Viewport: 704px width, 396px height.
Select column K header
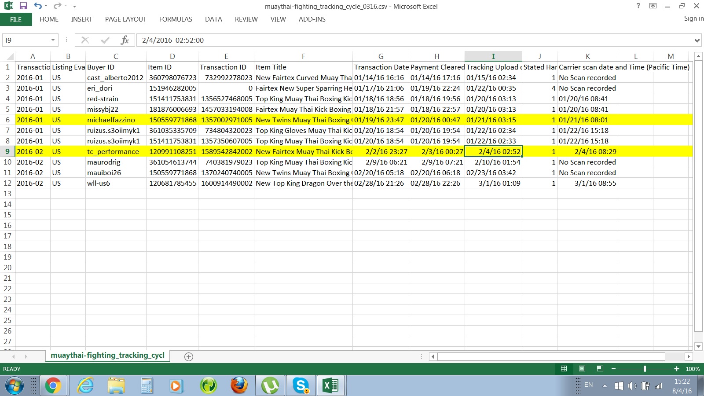pyautogui.click(x=587, y=56)
